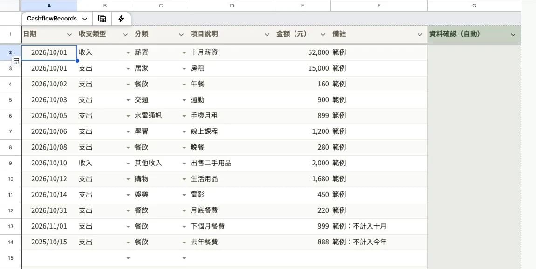Click the amount cell 2,000
Image resolution: width=536 pixels, height=269 pixels.
pos(302,164)
